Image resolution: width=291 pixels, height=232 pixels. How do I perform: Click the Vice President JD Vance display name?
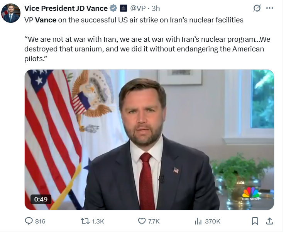pos(65,8)
